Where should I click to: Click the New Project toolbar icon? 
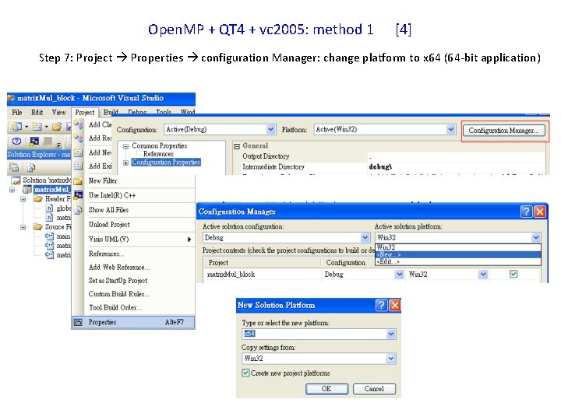[x=16, y=127]
